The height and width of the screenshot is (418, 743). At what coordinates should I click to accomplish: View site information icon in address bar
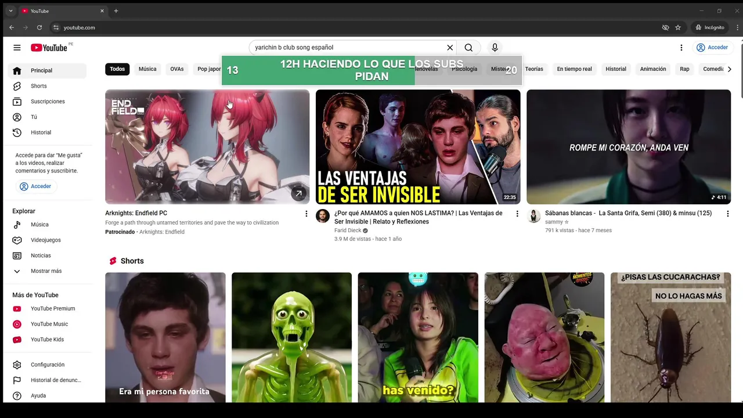click(56, 27)
